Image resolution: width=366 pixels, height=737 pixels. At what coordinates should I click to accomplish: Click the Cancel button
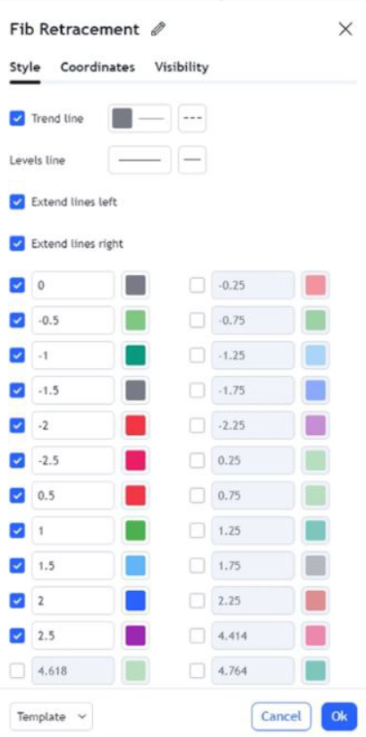point(281,716)
